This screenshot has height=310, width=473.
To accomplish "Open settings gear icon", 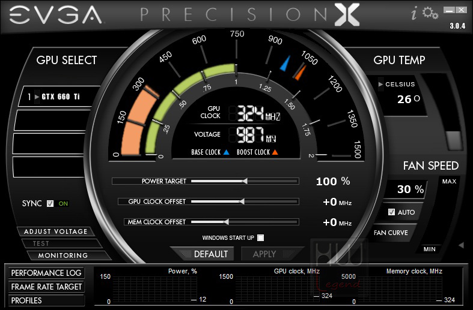I will coord(430,13).
